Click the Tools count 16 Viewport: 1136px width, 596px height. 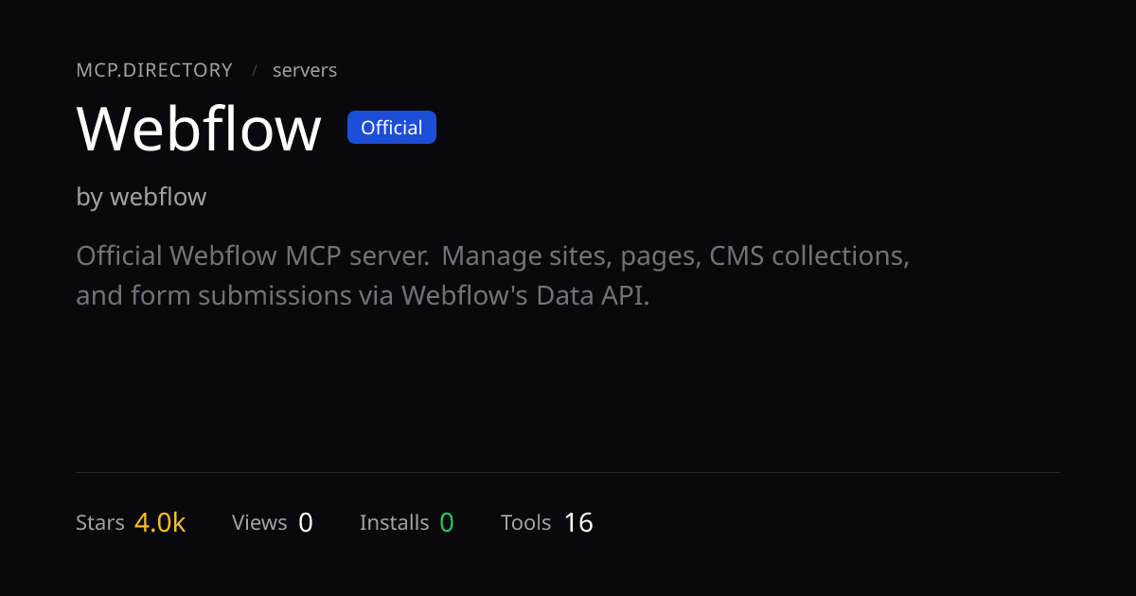578,522
